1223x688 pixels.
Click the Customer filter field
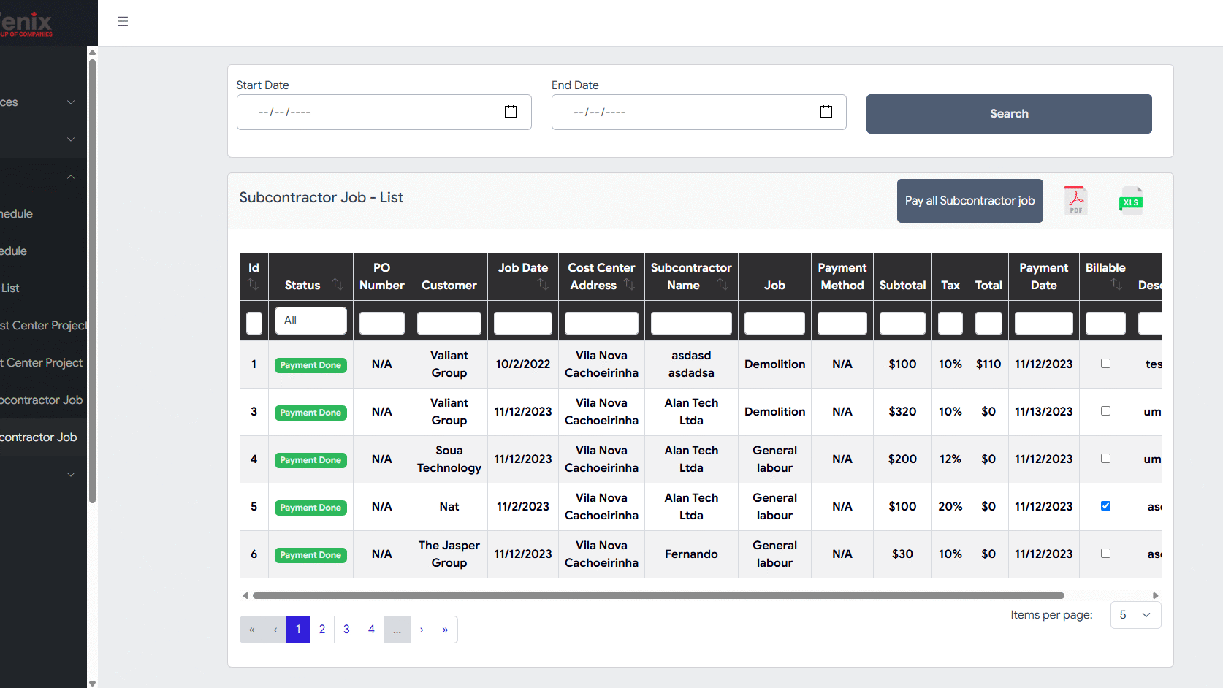tap(449, 323)
